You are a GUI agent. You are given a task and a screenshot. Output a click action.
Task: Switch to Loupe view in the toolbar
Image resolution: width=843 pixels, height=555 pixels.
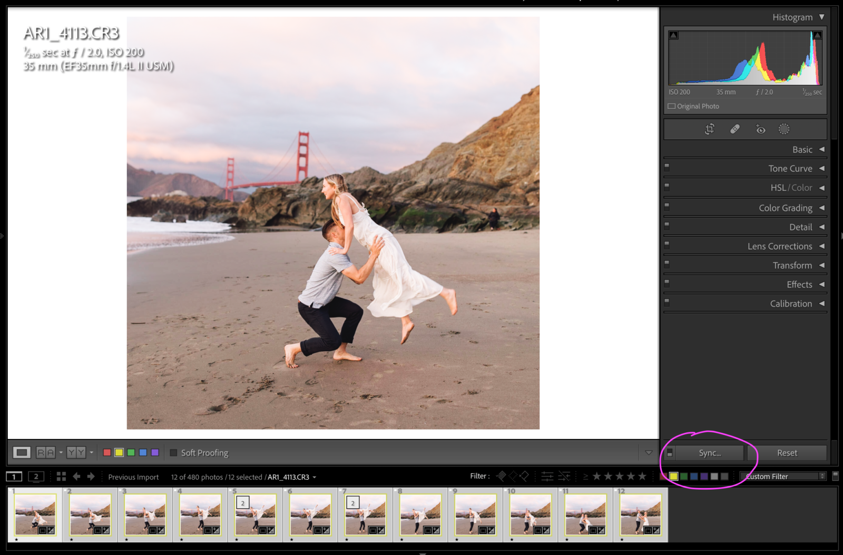point(22,452)
